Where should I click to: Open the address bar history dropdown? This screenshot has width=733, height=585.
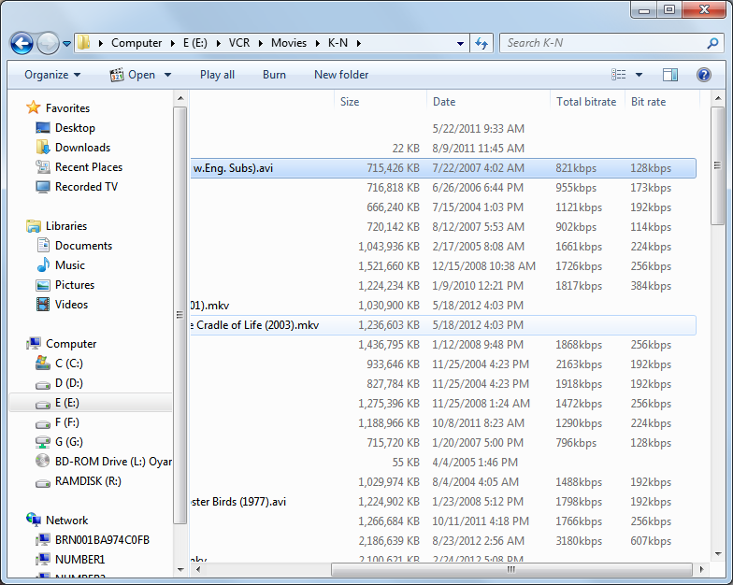pos(460,43)
